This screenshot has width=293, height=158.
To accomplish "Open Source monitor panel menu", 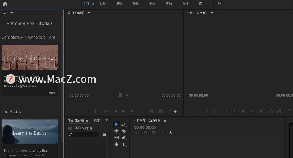I will coord(89,13).
